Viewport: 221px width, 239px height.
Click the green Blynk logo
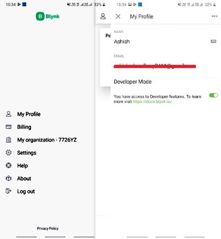(x=48, y=16)
